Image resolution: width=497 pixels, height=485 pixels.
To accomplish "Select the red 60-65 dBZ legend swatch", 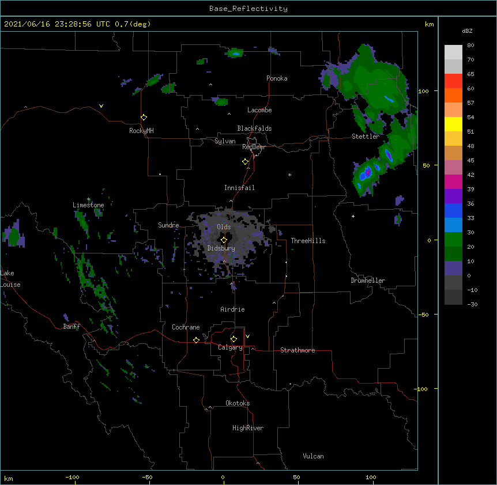I will click(x=453, y=81).
